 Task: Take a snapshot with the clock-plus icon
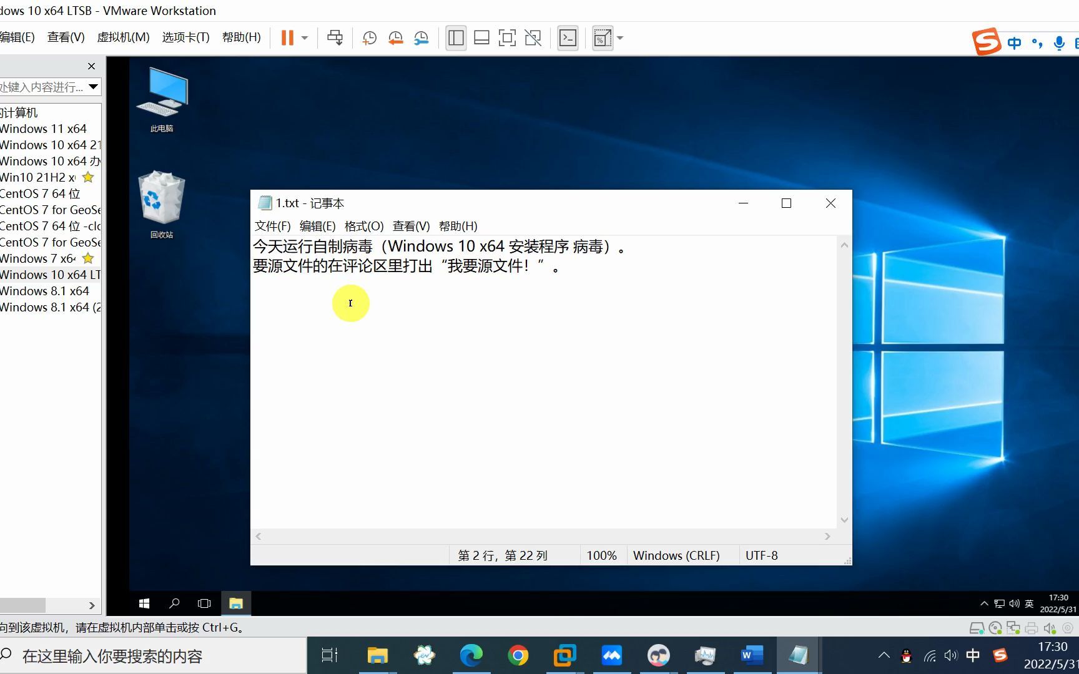(369, 38)
